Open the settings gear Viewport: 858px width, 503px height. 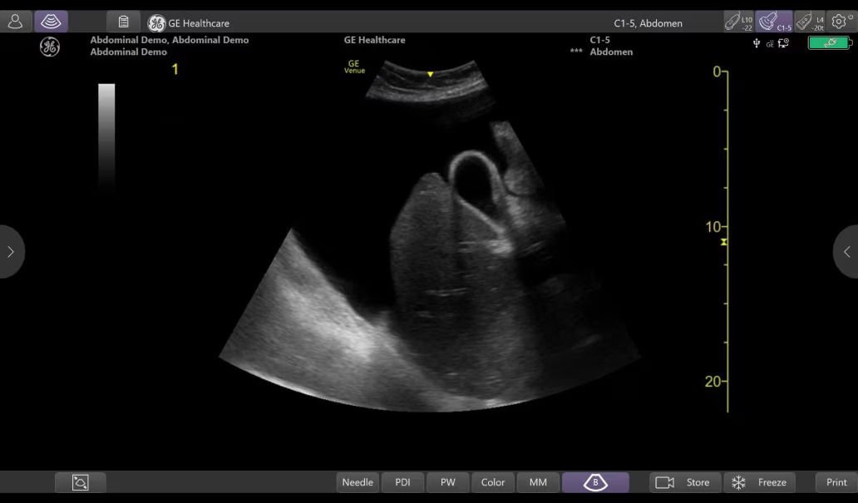(x=841, y=22)
